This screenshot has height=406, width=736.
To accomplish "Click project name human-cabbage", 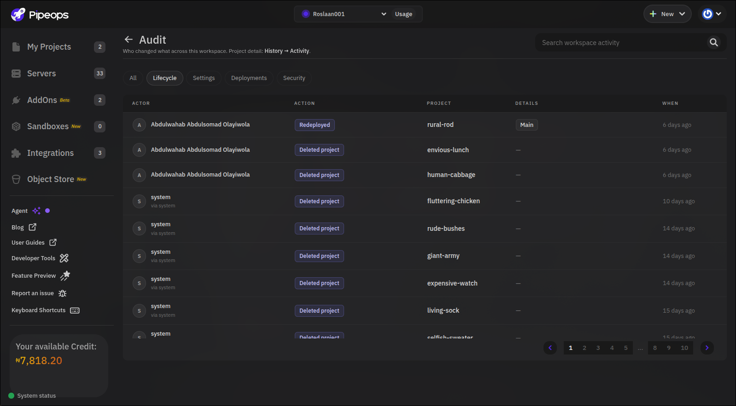I will [x=451, y=175].
